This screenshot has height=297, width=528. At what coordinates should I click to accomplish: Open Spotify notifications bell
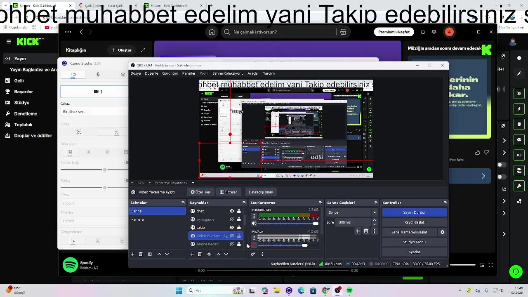[x=423, y=32]
